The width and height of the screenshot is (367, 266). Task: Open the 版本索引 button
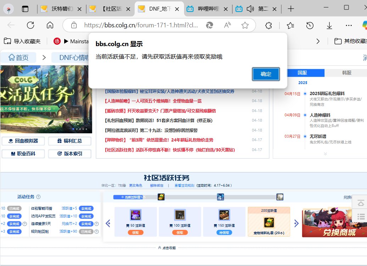click(69, 154)
